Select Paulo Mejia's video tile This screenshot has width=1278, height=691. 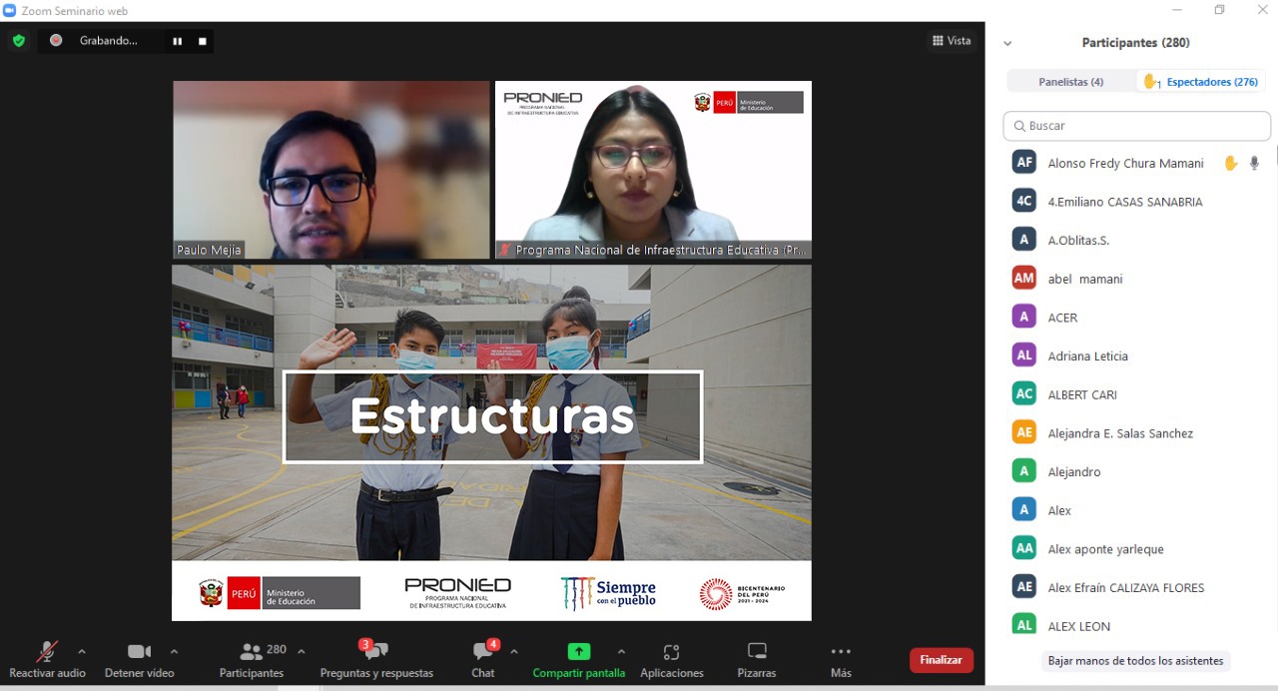click(x=331, y=170)
